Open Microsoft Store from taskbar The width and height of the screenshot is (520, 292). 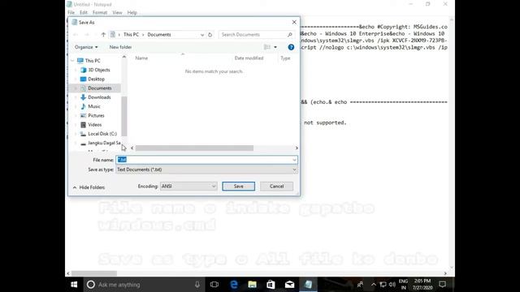pos(271,285)
